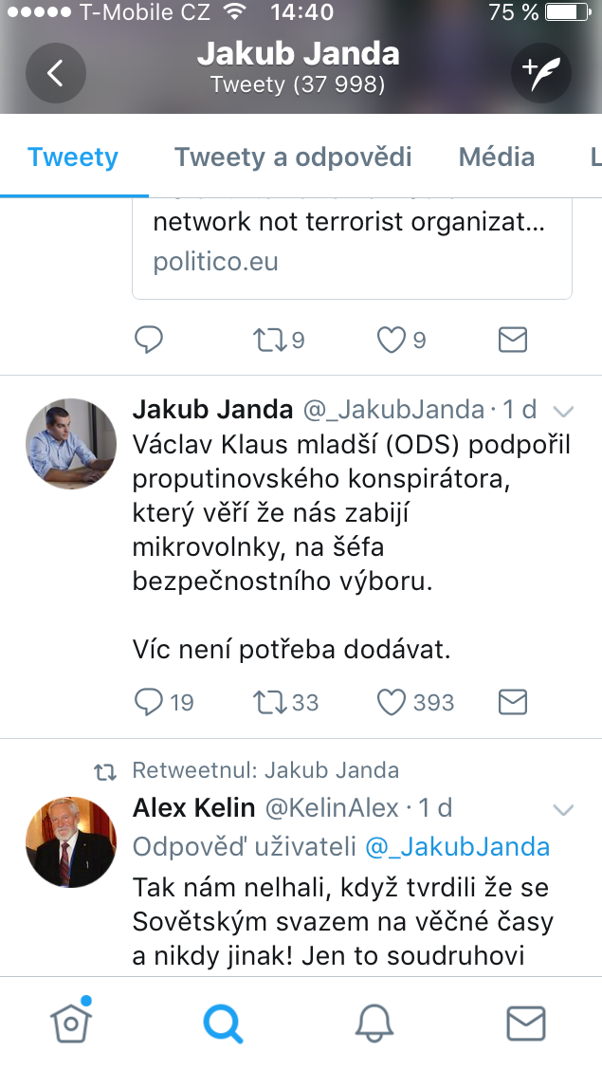Expand options chevron on Alex Kelin tweet
This screenshot has height=1070, width=602.
563,809
